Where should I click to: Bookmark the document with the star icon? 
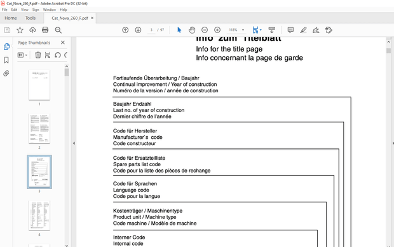coord(20,30)
